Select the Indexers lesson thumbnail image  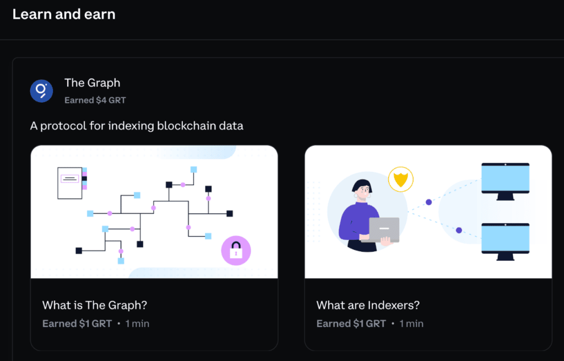[x=428, y=212]
